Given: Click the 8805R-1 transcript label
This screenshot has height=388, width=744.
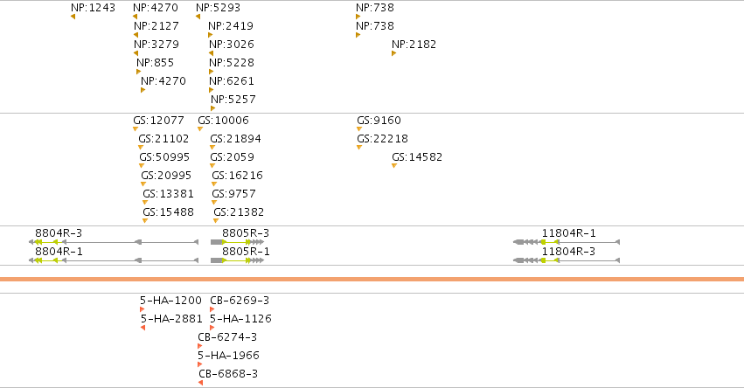Looking at the screenshot, I should [246, 252].
